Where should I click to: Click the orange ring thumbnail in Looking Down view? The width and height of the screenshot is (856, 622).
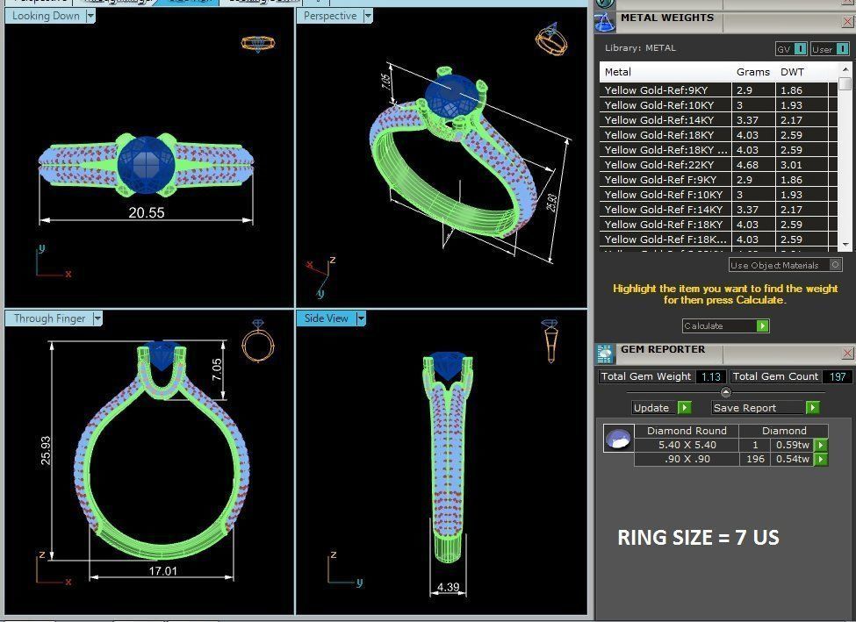tap(257, 44)
